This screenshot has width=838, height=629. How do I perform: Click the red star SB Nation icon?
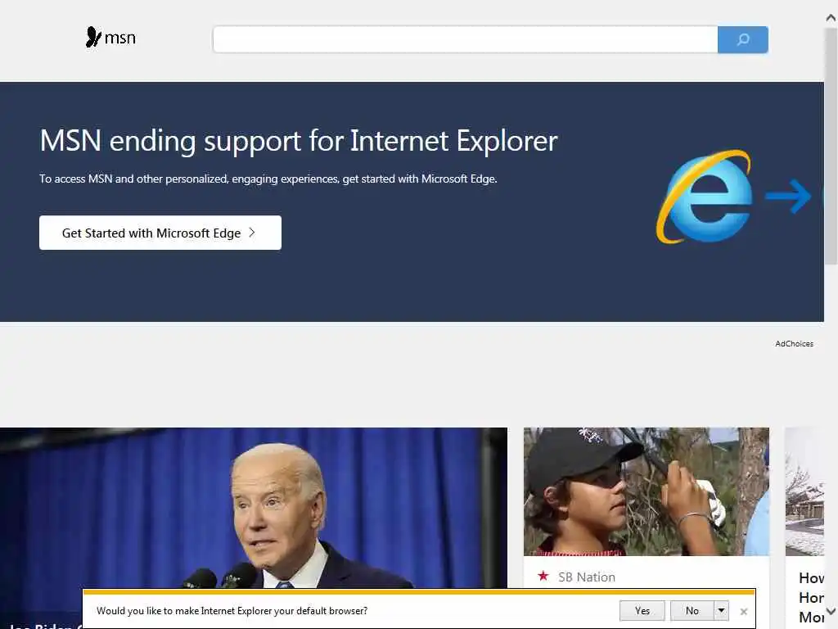pyautogui.click(x=543, y=576)
